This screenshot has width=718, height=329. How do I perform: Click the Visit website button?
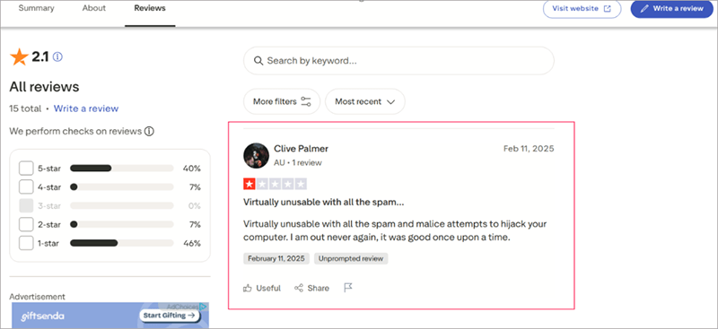tap(582, 9)
